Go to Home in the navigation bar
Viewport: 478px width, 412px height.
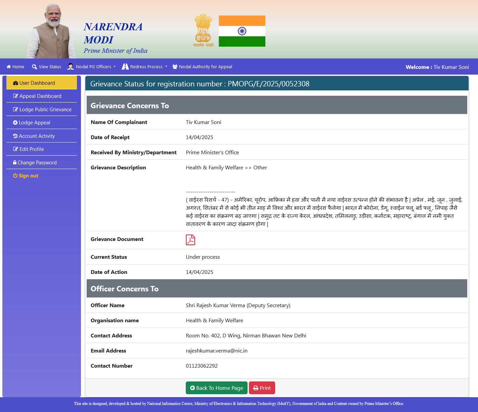pos(15,67)
